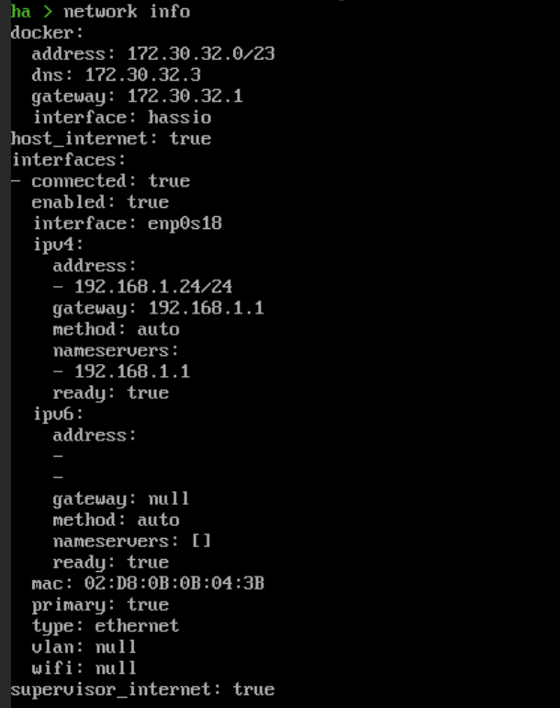
Task: Click the 'ipv6:' section header
Action: click(58, 414)
